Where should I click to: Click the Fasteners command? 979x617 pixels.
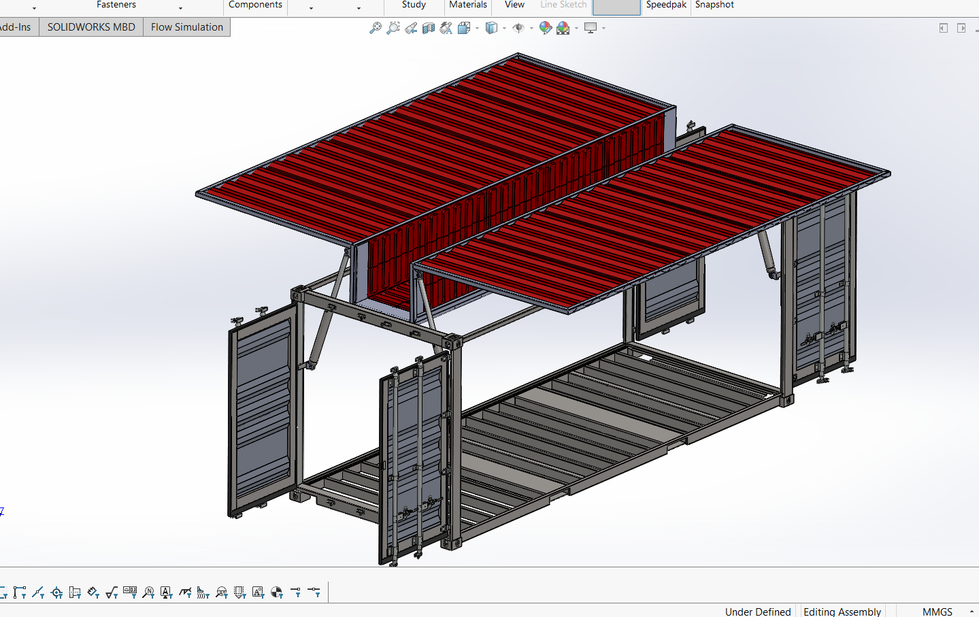click(x=116, y=5)
